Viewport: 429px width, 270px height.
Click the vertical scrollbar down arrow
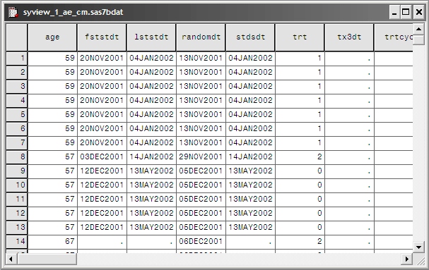point(418,247)
